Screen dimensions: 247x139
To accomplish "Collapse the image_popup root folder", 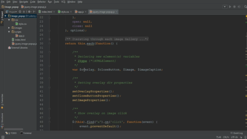I will 5,16.
